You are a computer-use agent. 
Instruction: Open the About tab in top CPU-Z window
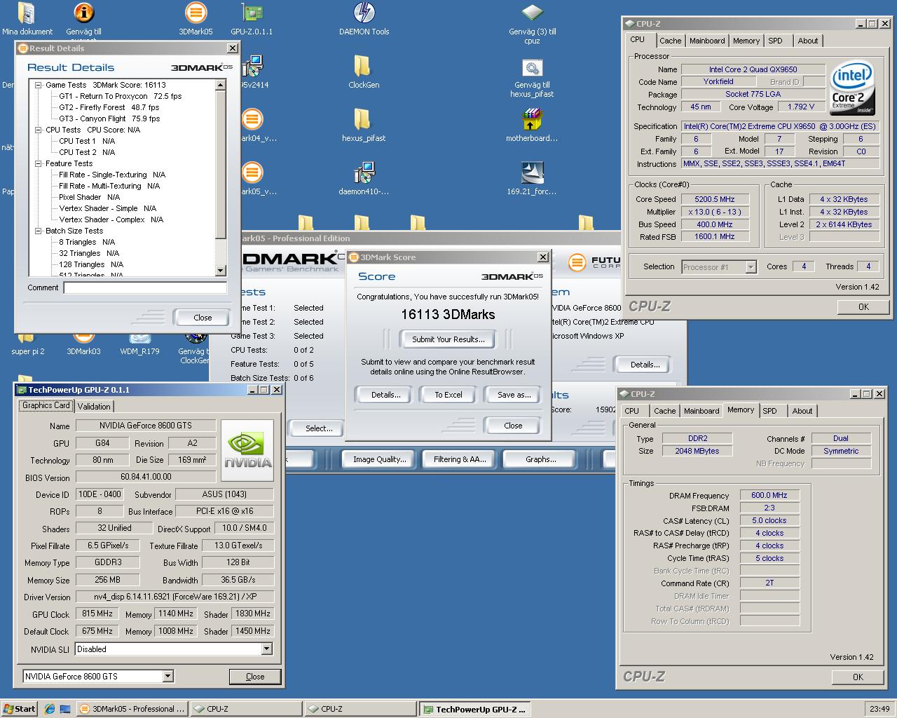[x=807, y=41]
